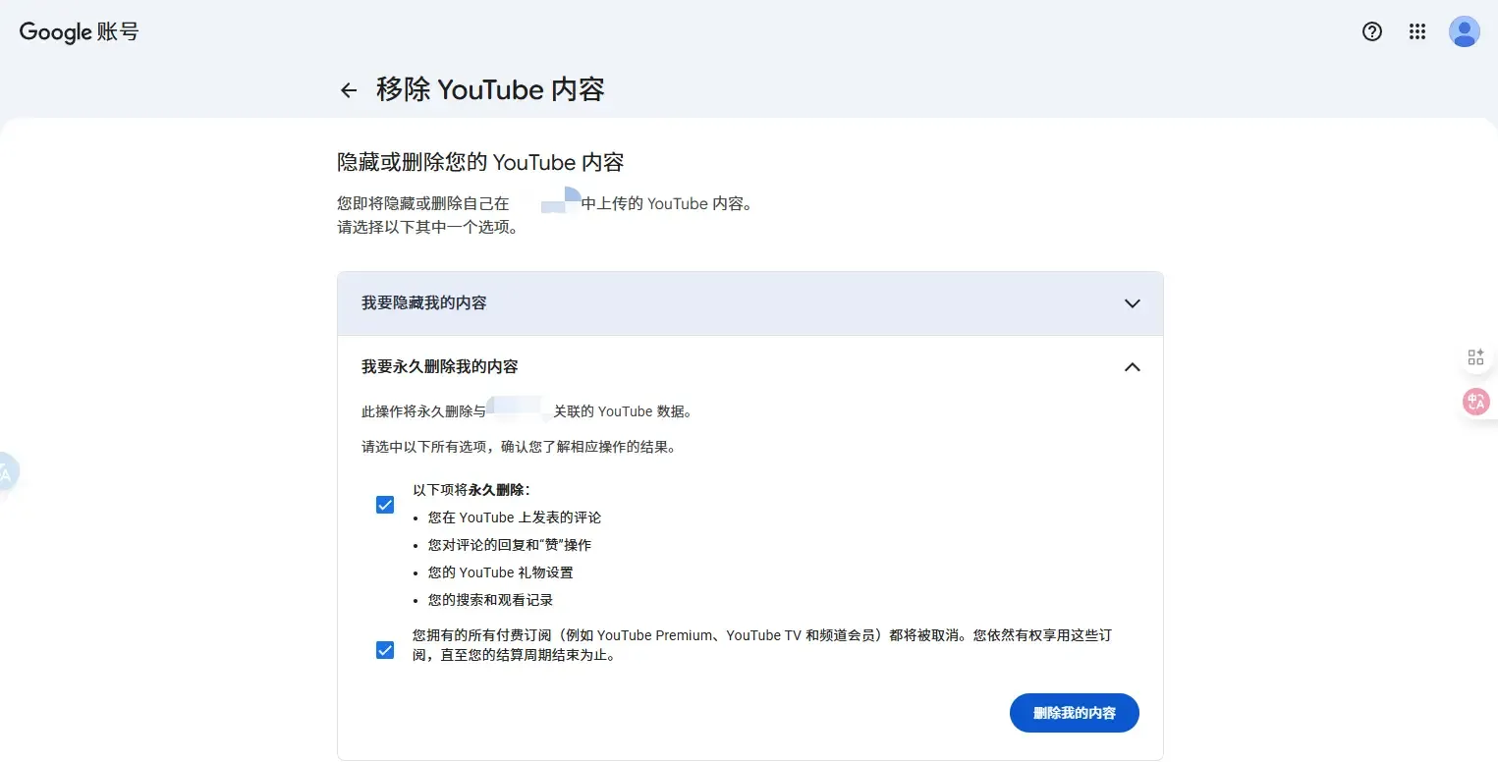This screenshot has height=762, width=1498.
Task: Select the 我要永久删除我的内容 option header
Action: 438,366
